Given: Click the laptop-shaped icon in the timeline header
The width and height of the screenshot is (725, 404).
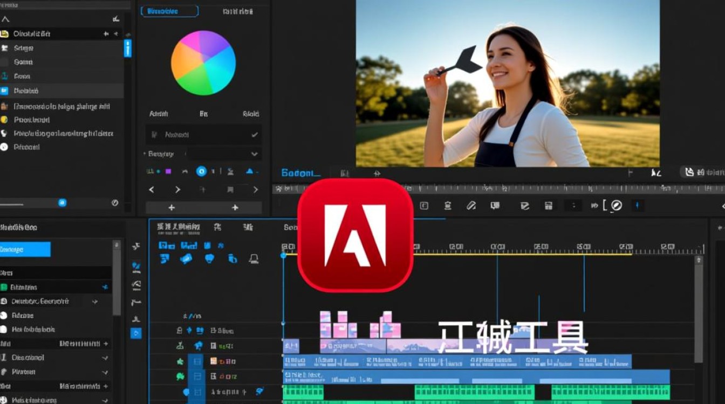Looking at the screenshot, I should pyautogui.click(x=254, y=259).
